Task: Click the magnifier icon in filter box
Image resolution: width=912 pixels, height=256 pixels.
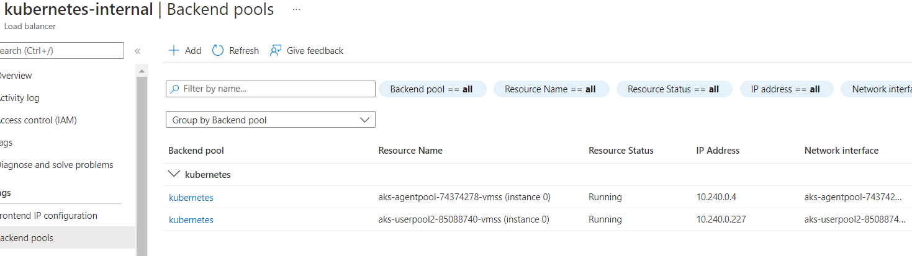Action: [175, 89]
